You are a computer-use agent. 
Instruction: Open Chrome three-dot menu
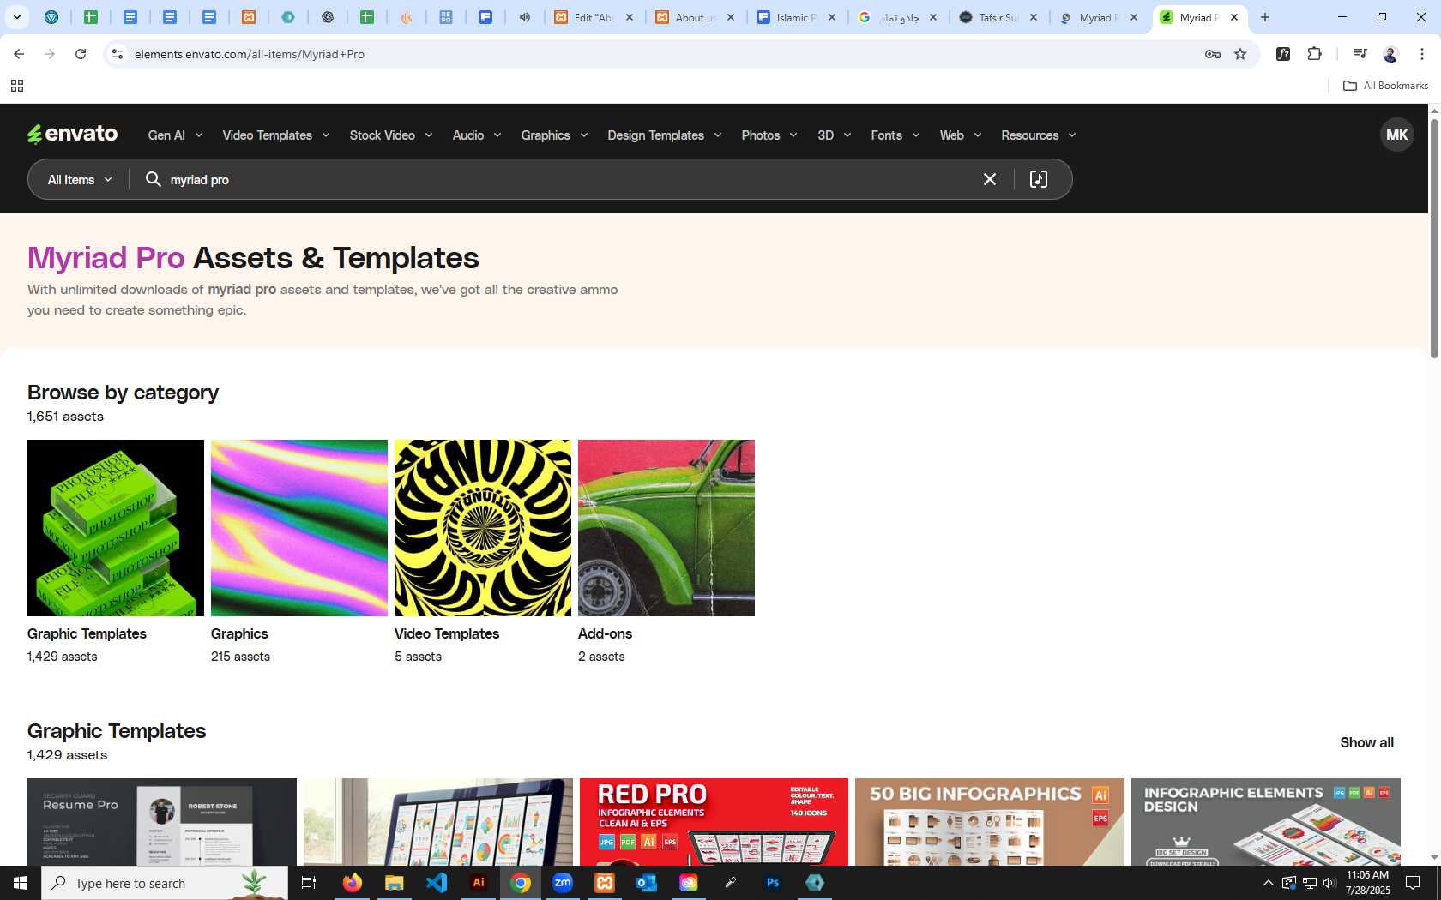[1422, 54]
